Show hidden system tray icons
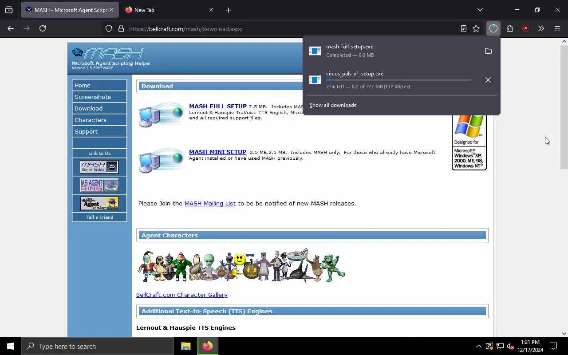Viewport: 568px width, 355px height. point(478,346)
